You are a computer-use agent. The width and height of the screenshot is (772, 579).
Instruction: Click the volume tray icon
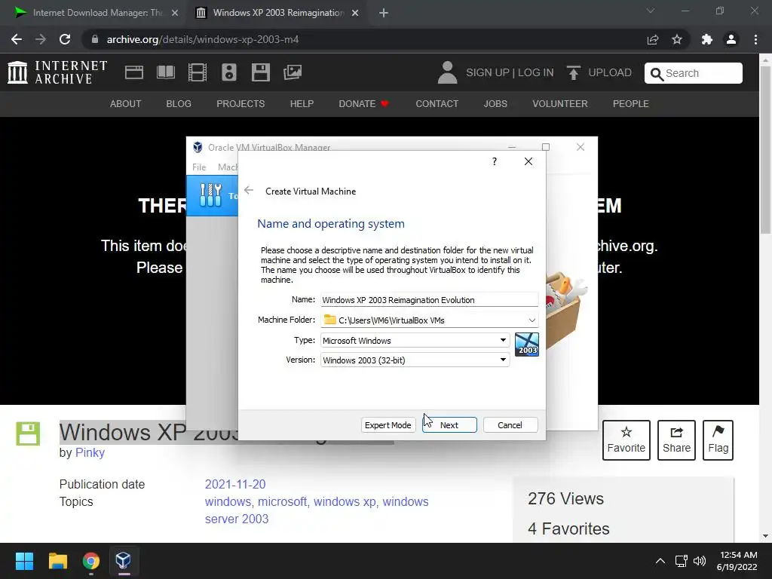click(x=700, y=561)
